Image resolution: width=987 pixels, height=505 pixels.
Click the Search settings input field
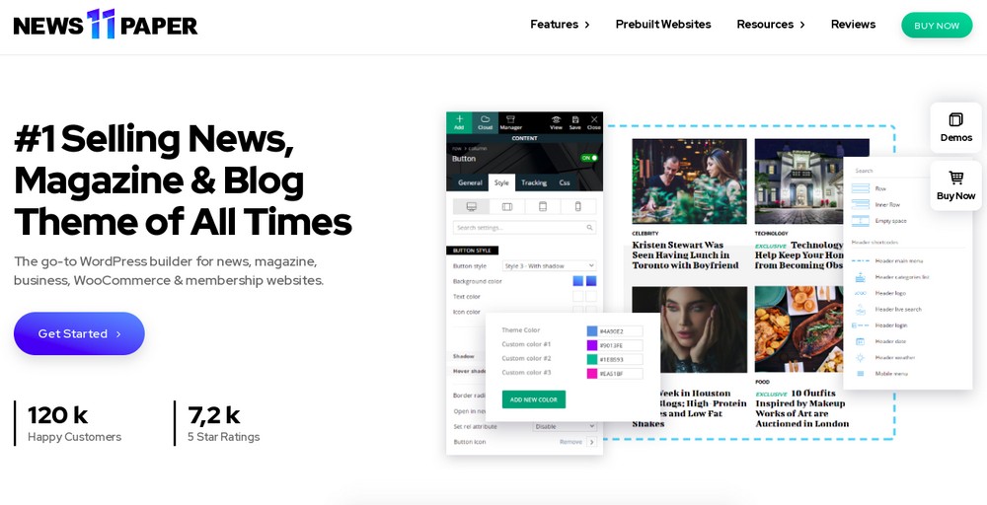coord(524,228)
